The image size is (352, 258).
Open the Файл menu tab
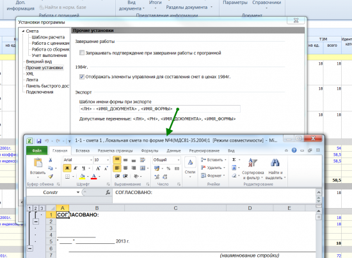click(x=37, y=150)
